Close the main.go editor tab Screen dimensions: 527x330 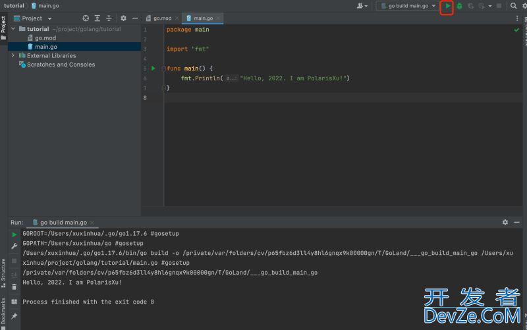tap(218, 18)
